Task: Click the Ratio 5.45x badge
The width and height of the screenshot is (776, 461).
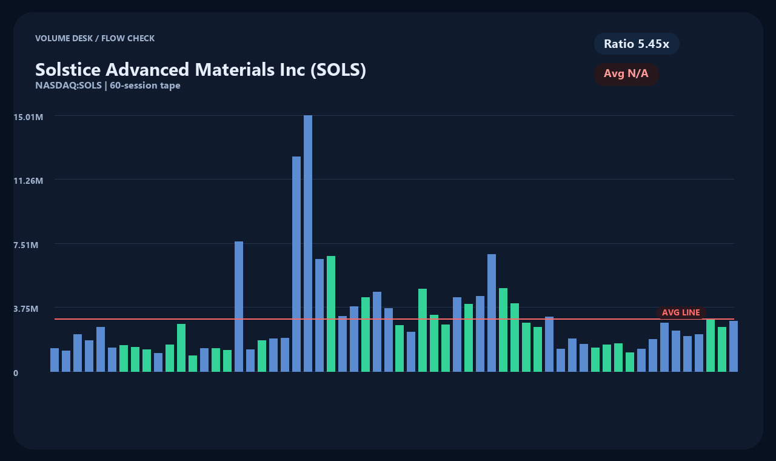Action: [637, 44]
